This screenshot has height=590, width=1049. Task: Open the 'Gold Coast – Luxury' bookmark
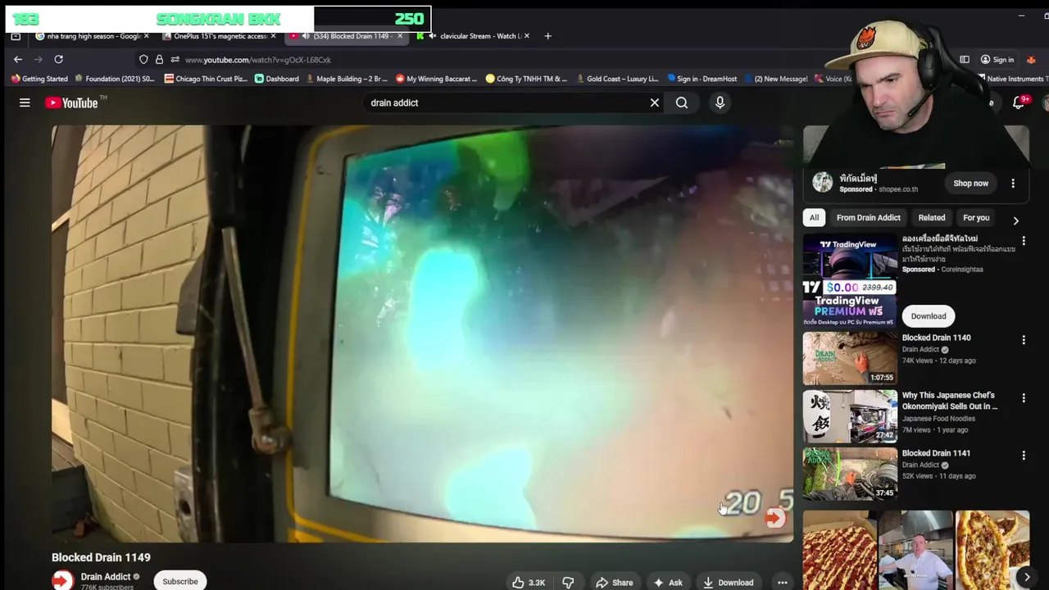point(616,79)
